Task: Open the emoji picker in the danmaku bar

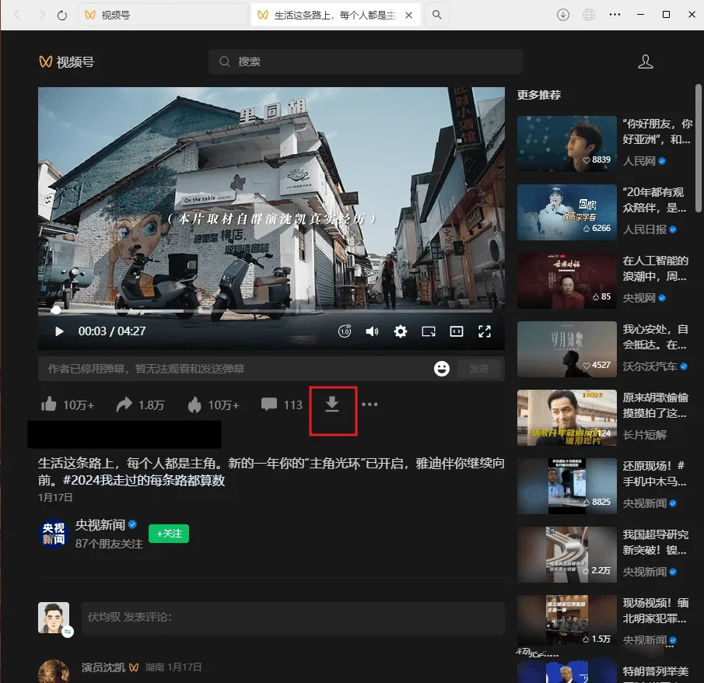Action: coord(442,369)
